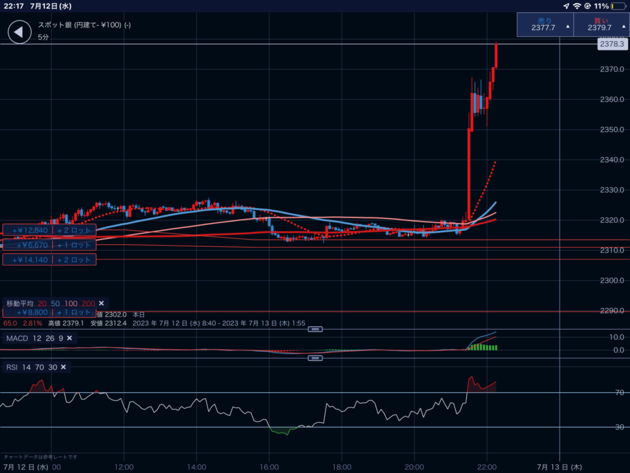Remove the 移動平均 moving average indicator
The image size is (630, 473).
click(x=101, y=303)
